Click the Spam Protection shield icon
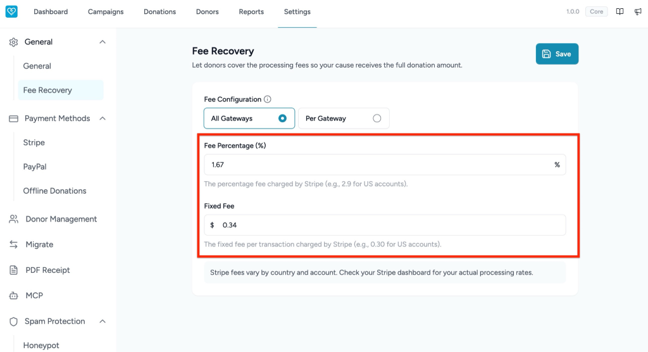The image size is (648, 352). 14,322
